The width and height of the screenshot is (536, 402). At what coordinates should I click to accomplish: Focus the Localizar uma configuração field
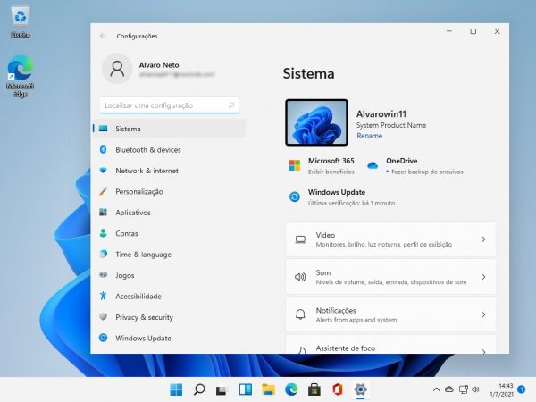tap(169, 105)
